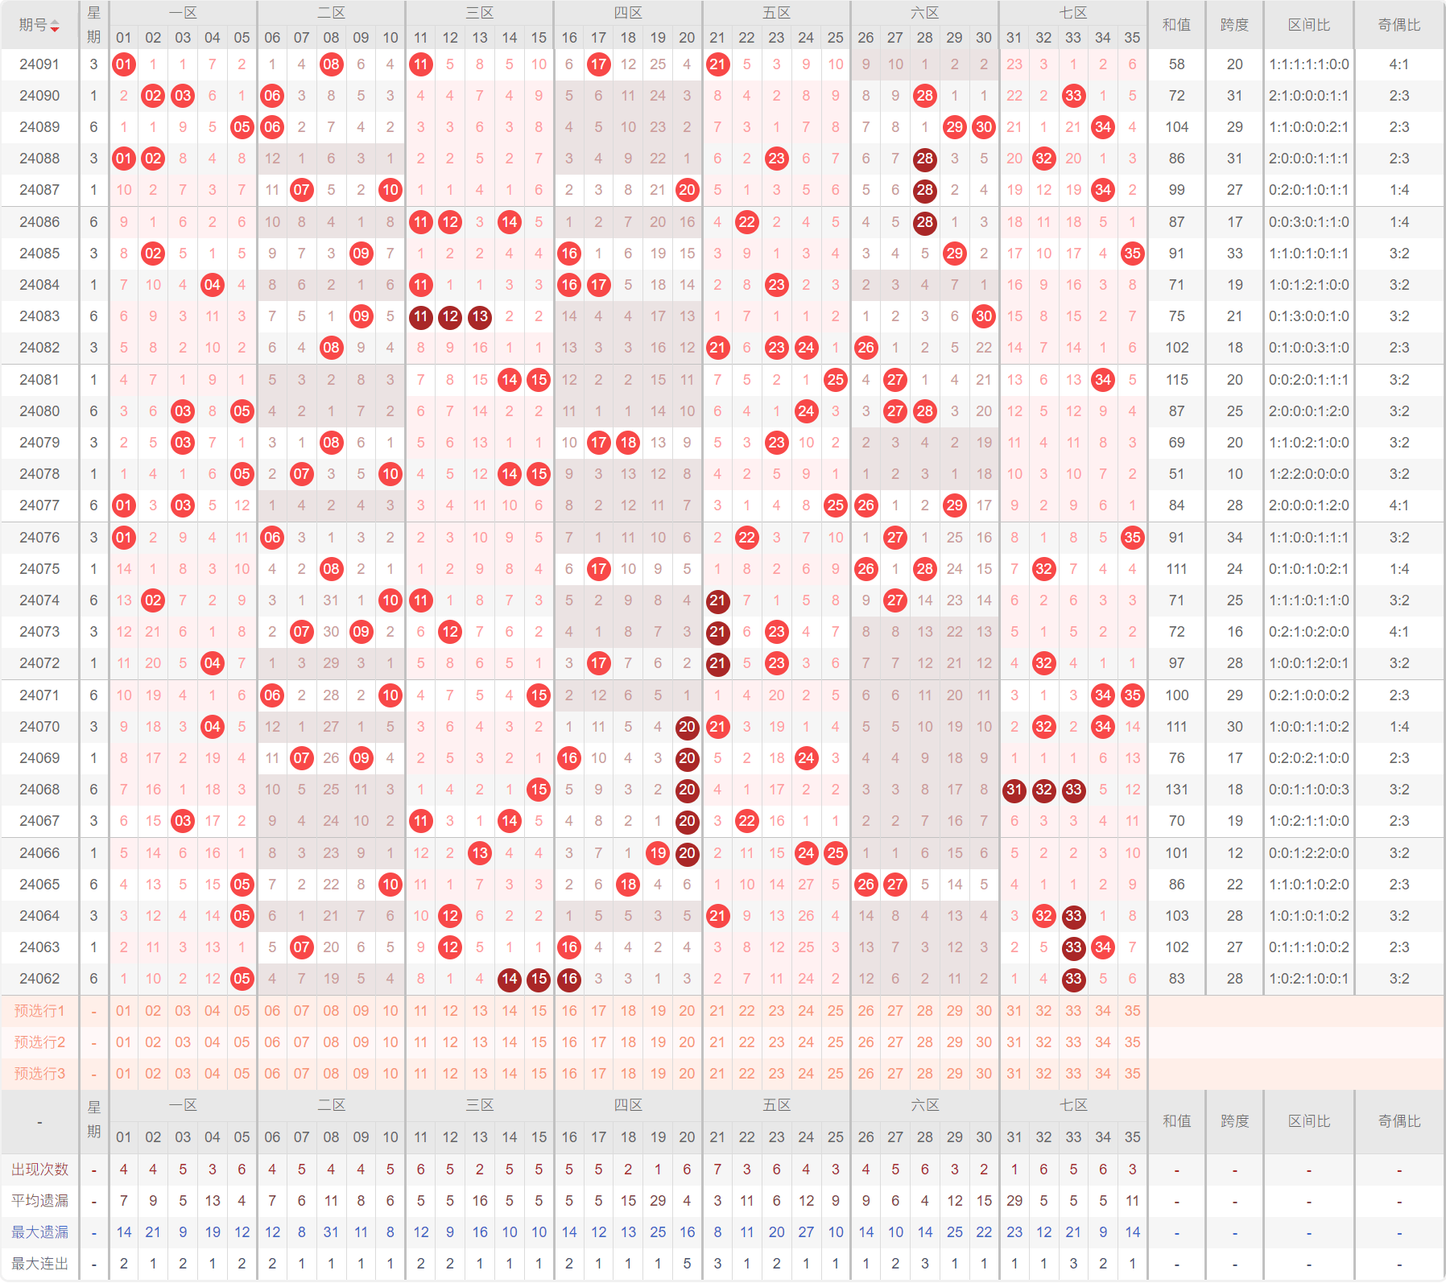The width and height of the screenshot is (1446, 1283).
Task: Click dark ball 14 in issue 24062
Action: [509, 979]
